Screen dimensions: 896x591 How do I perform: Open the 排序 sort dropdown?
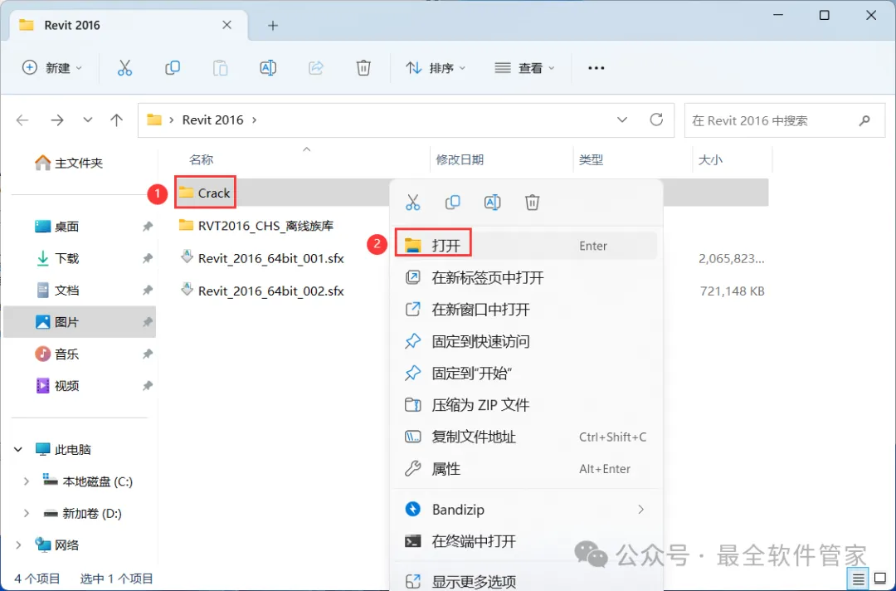point(436,68)
